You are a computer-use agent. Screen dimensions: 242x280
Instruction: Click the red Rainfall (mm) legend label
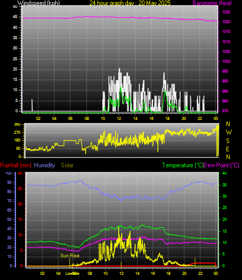(x=16, y=165)
